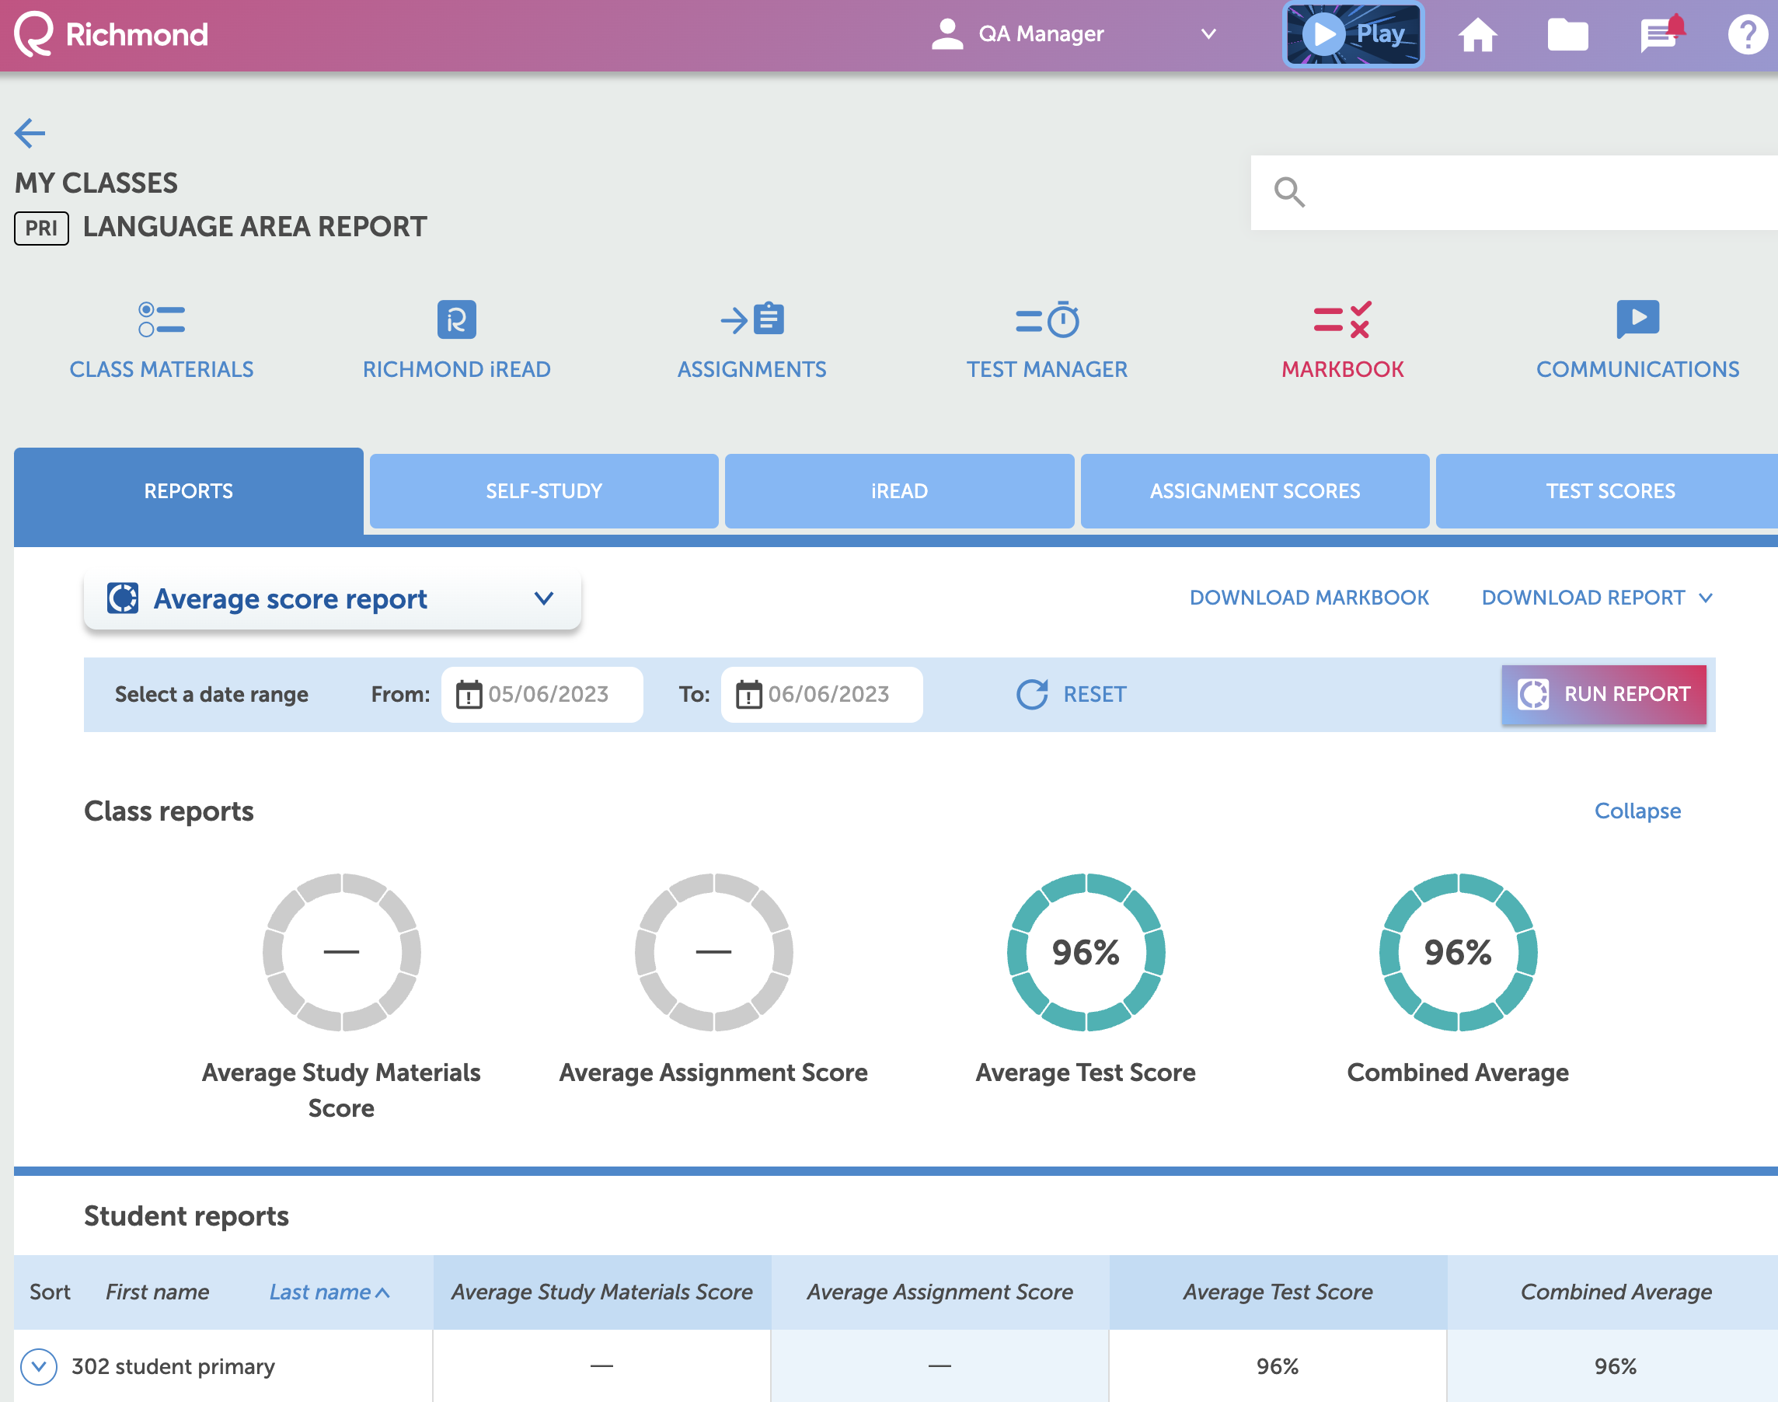The image size is (1778, 1402).
Task: Click the user profile icon
Action: [947, 33]
